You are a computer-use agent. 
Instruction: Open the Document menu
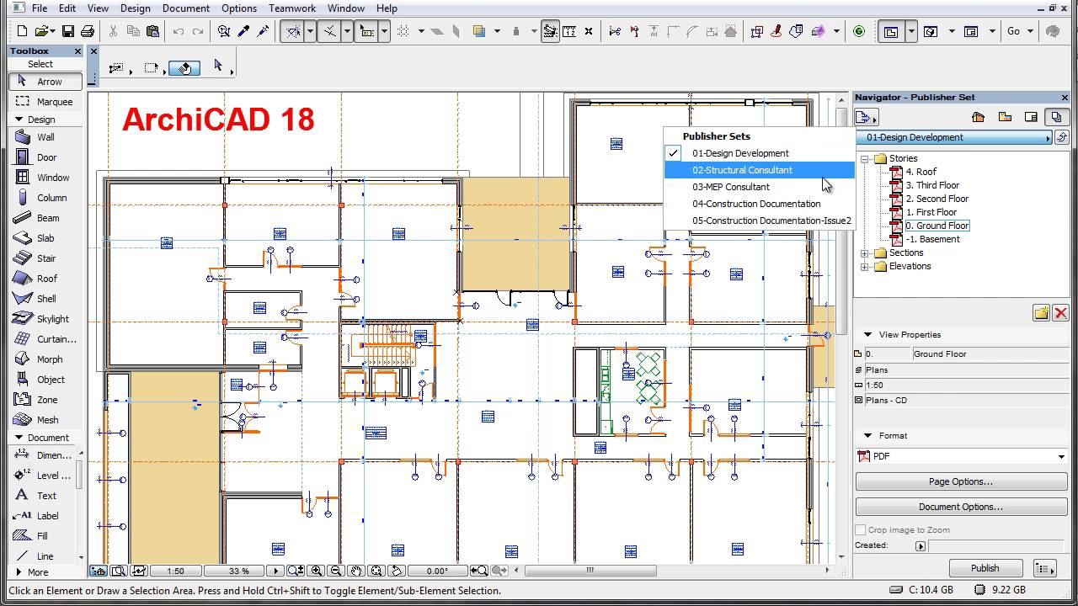coord(186,8)
